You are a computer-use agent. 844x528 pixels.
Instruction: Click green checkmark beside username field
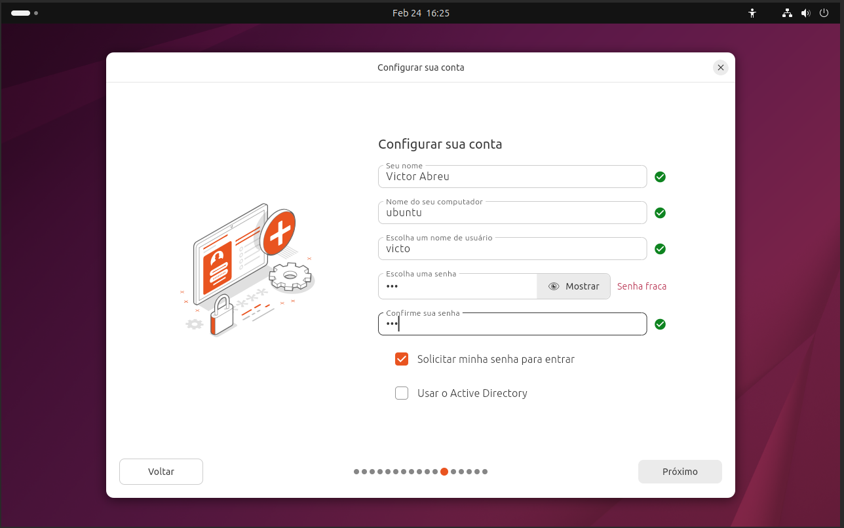tap(660, 249)
